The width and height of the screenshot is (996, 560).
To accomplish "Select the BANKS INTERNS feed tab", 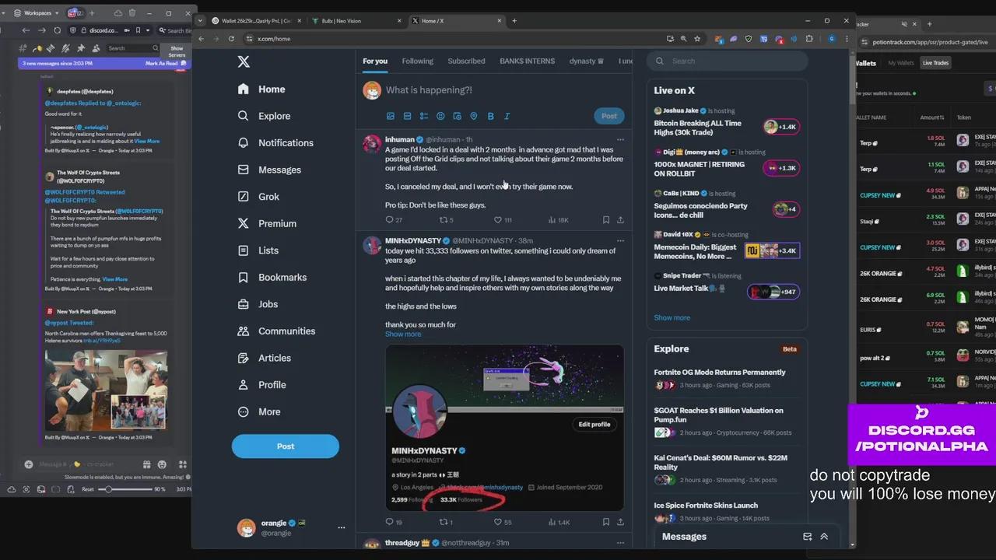I will click(x=527, y=61).
